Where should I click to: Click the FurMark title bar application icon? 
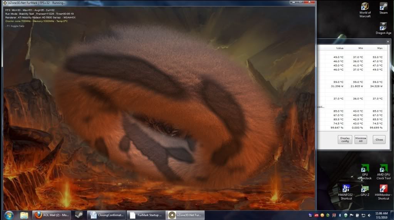[5, 3]
